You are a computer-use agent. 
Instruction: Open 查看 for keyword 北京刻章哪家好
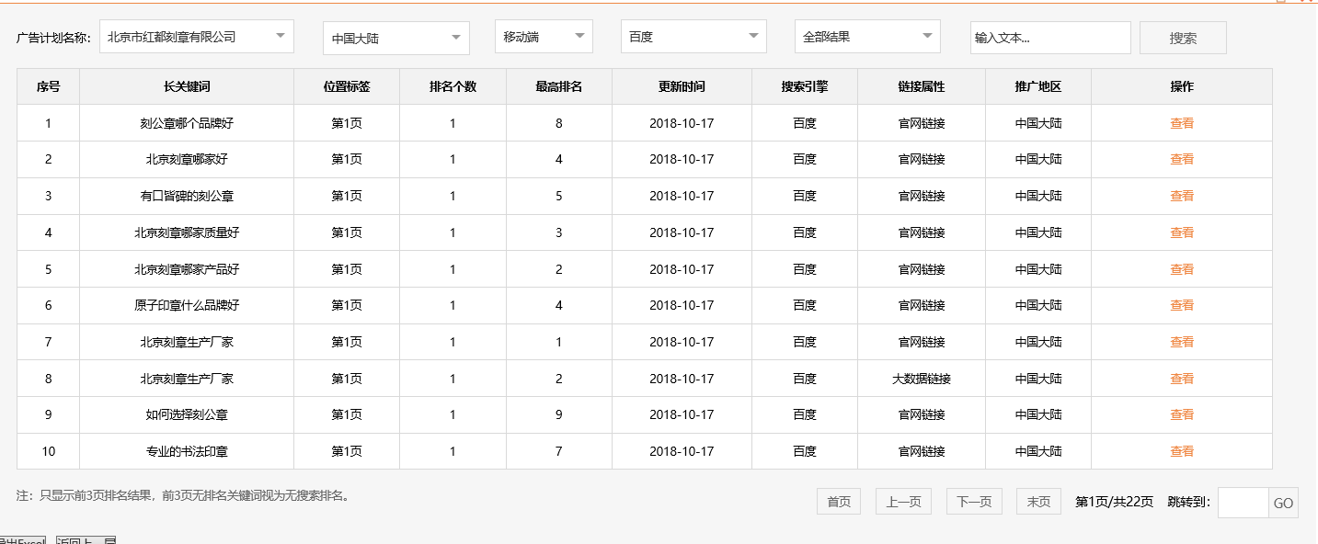click(1181, 159)
